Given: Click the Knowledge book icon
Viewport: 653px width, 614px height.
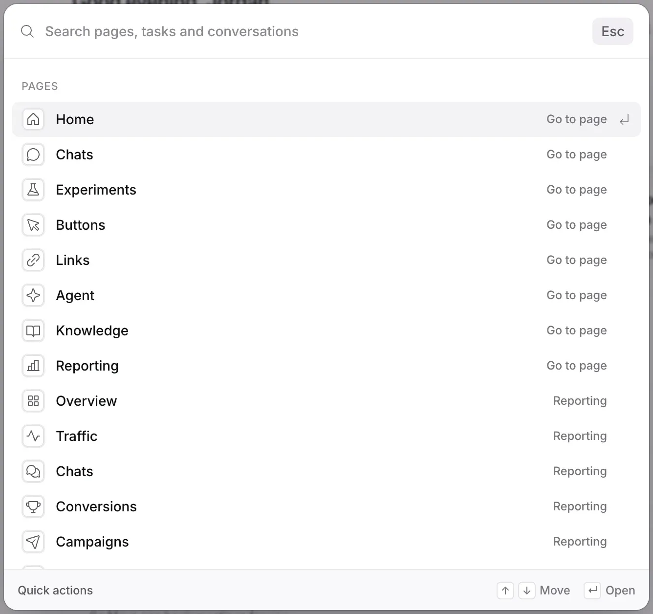Looking at the screenshot, I should tap(33, 330).
